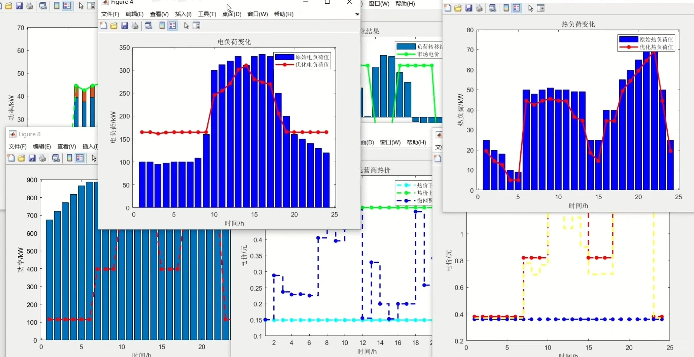The image size is (694, 357).
Task: Open 窗口(W) menu in Figure 4
Action: (x=257, y=14)
